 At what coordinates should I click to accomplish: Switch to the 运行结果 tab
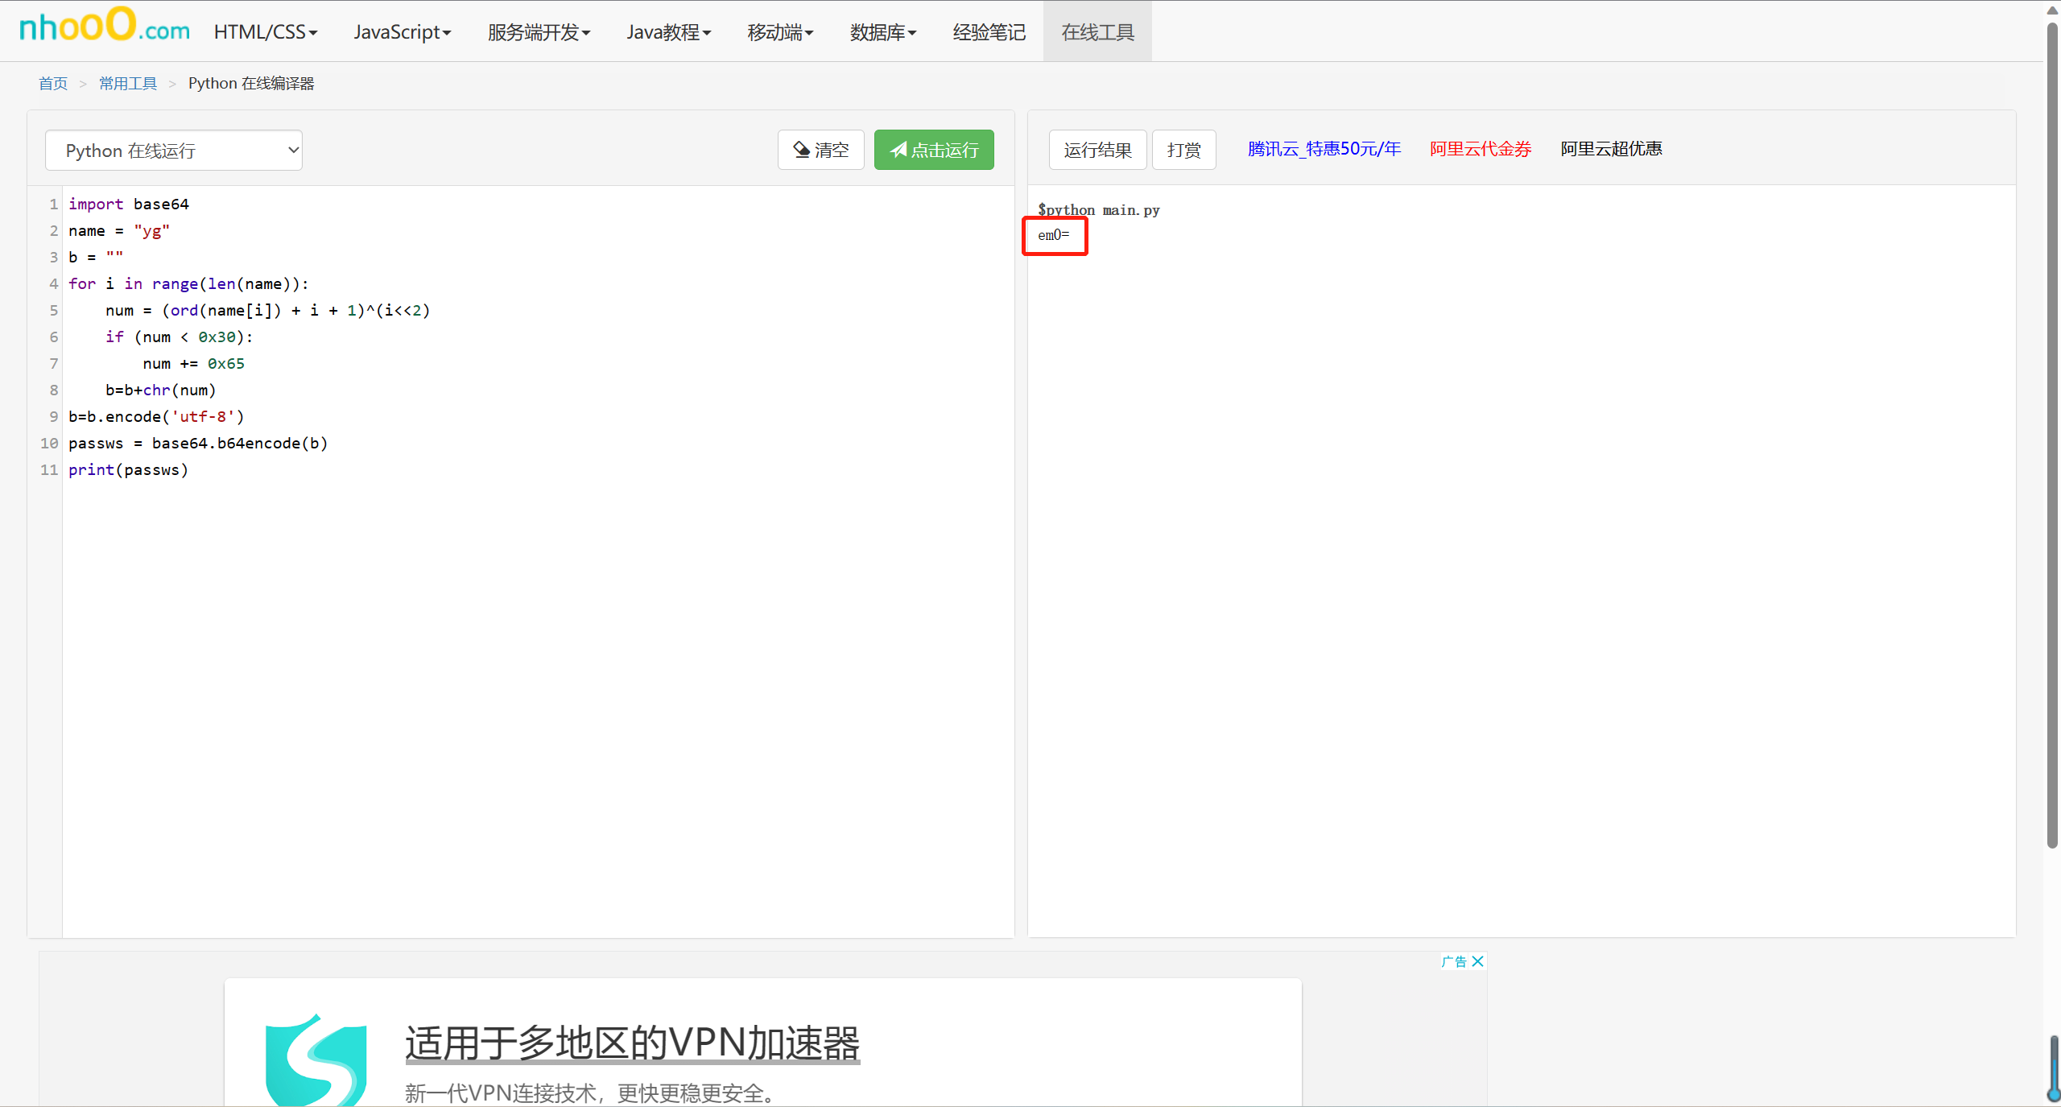pos(1097,150)
